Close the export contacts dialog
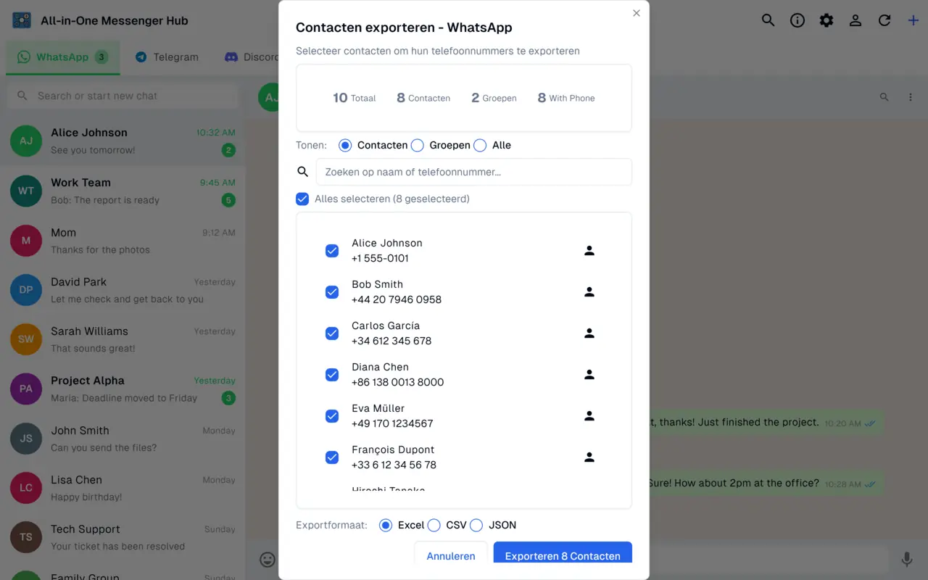Screen dimensions: 928x580 click(x=637, y=13)
